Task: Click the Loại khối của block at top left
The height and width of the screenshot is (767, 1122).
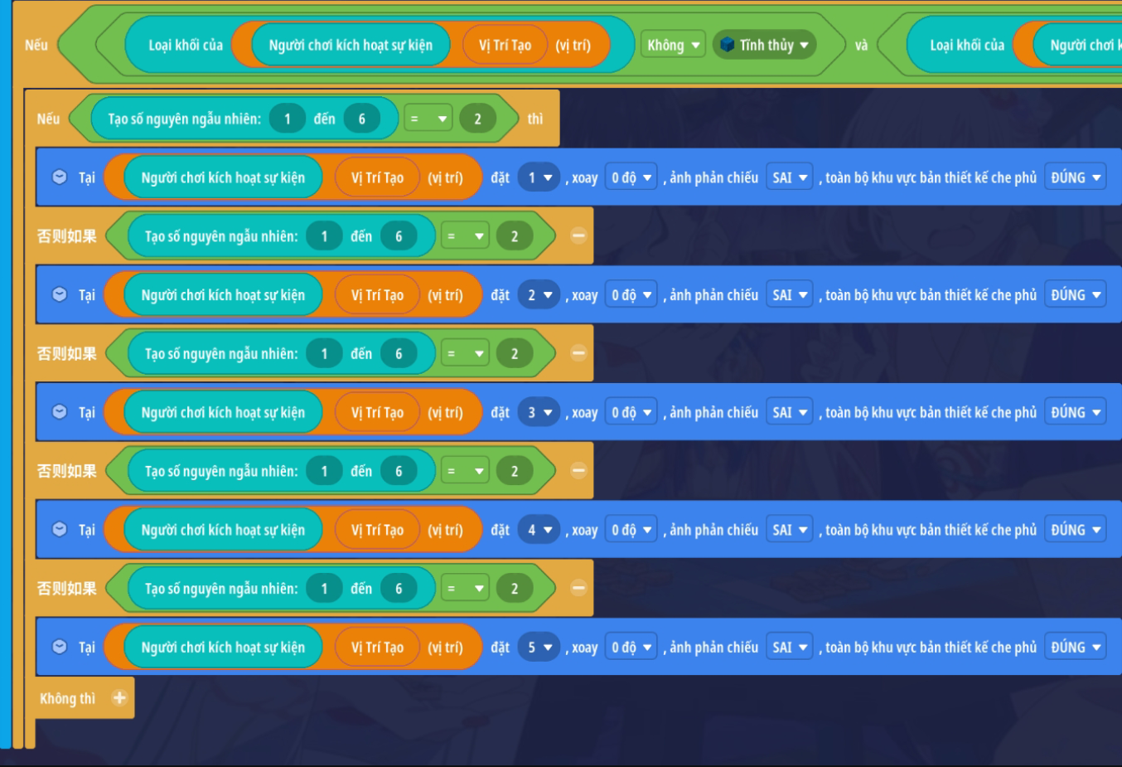Action: point(185,45)
